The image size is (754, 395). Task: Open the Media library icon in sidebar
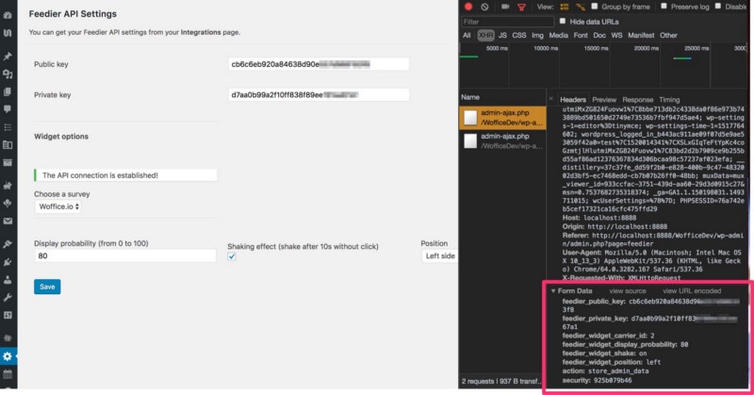pos(8,74)
